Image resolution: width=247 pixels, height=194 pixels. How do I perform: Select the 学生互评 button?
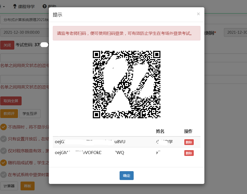30,114
